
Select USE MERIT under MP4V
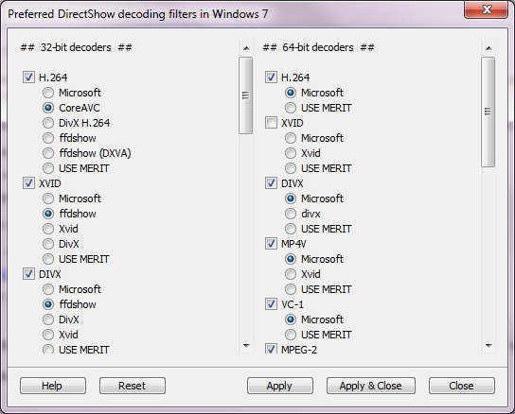tap(291, 289)
